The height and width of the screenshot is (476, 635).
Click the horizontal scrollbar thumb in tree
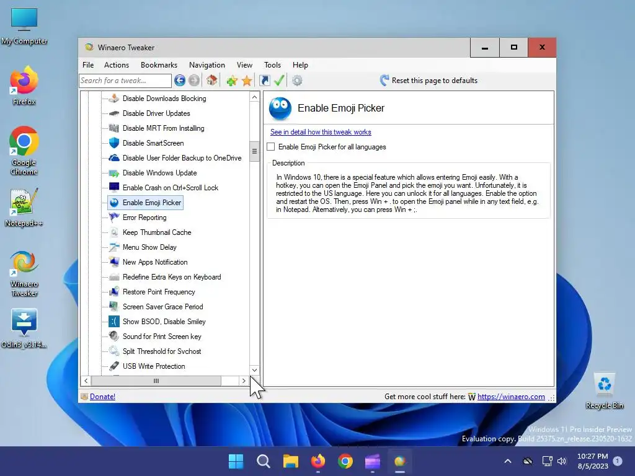coord(156,381)
